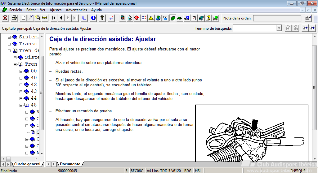Collapse tree node 48

[x=21, y=105]
